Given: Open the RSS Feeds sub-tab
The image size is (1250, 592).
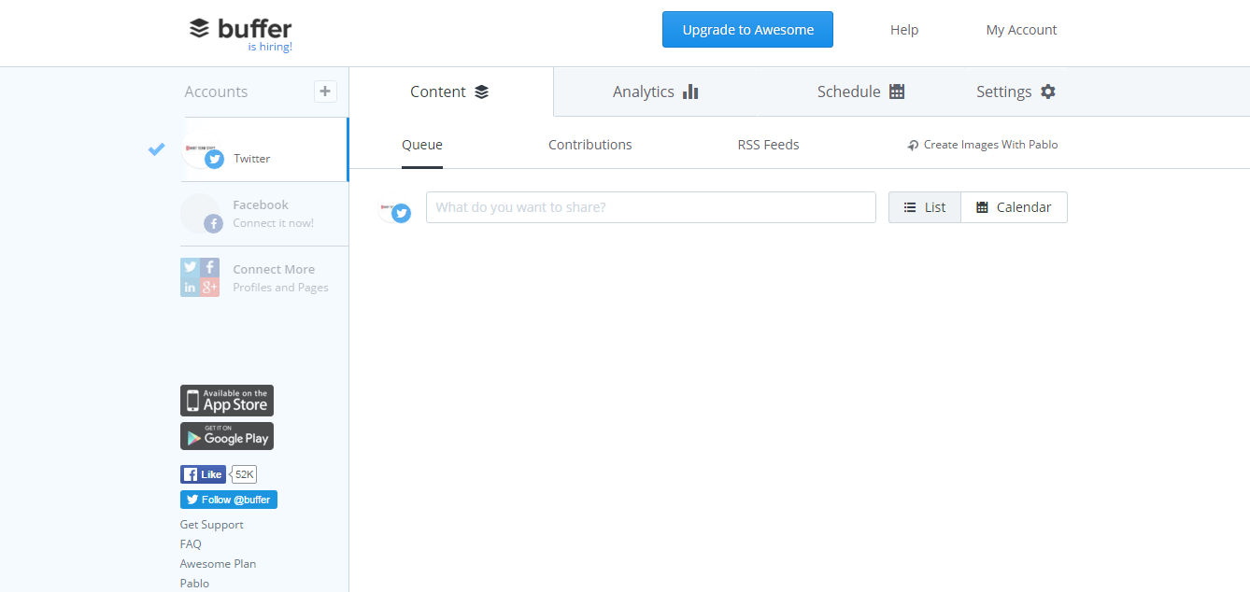Looking at the screenshot, I should (x=769, y=145).
